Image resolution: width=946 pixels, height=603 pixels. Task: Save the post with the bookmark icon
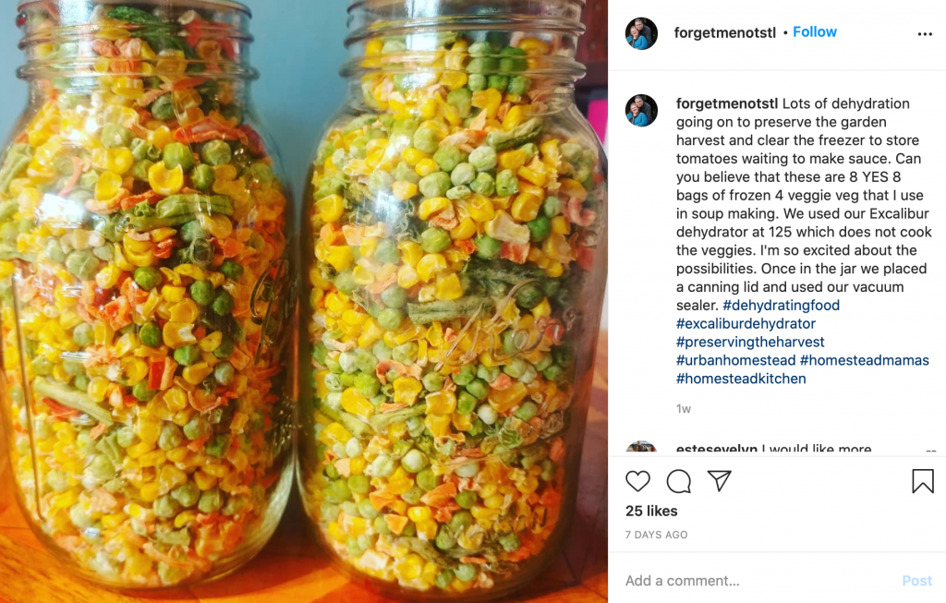pyautogui.click(x=923, y=481)
